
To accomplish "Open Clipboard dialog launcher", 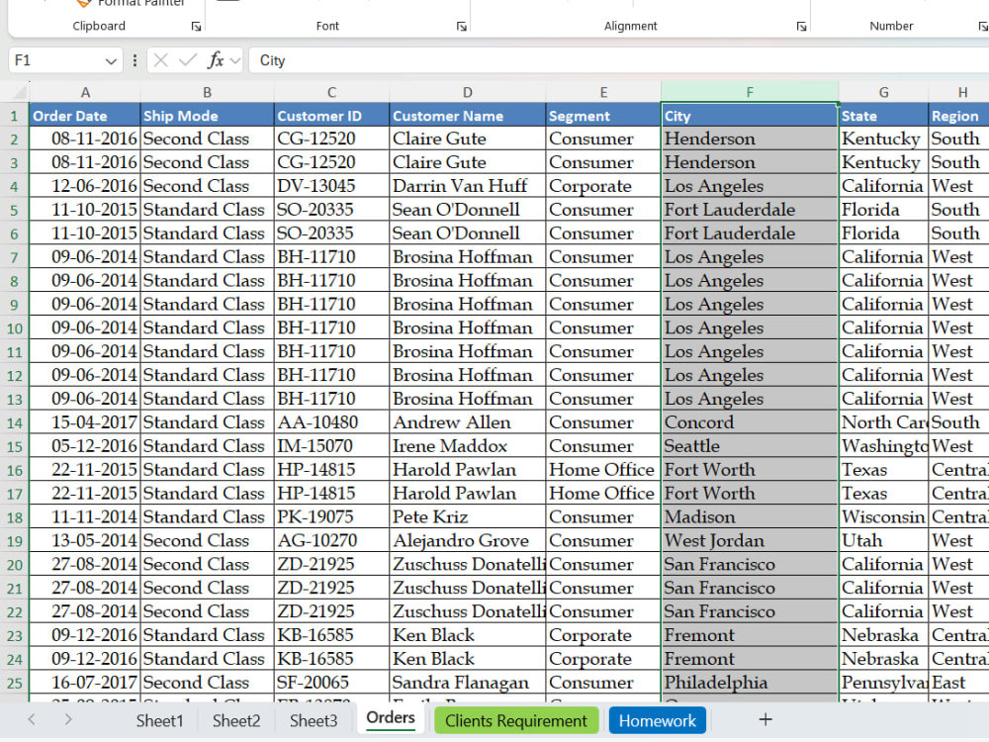I will coord(196,27).
